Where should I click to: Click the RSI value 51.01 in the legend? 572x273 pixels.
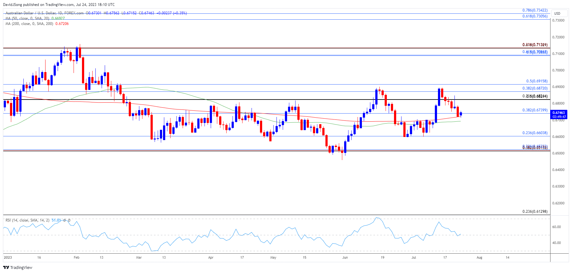pyautogui.click(x=56, y=220)
